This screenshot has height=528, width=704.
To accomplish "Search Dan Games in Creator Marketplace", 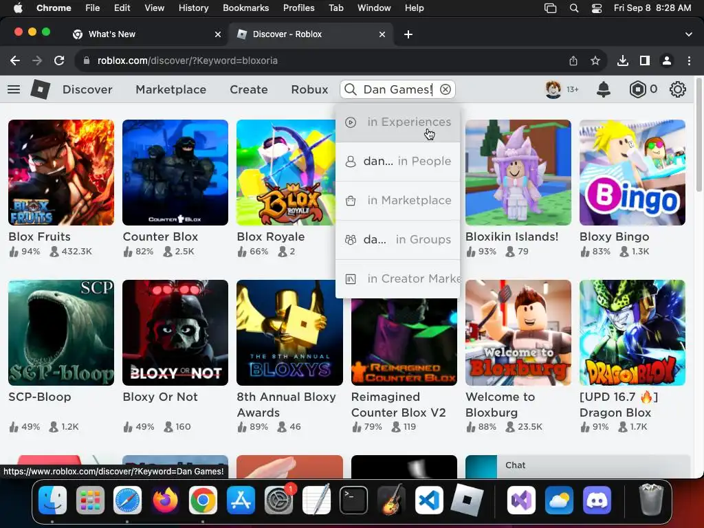I will pyautogui.click(x=398, y=279).
